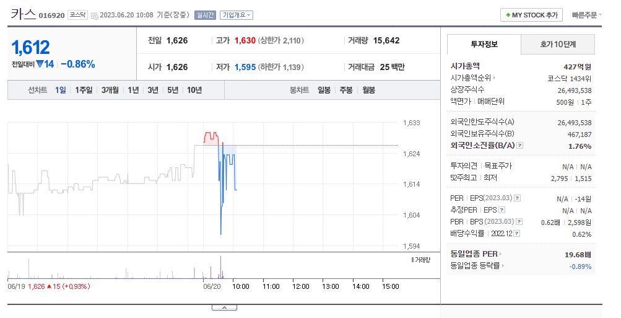Click the 코스닥 market badge
The width and height of the screenshot is (621, 318).
[x=77, y=15]
